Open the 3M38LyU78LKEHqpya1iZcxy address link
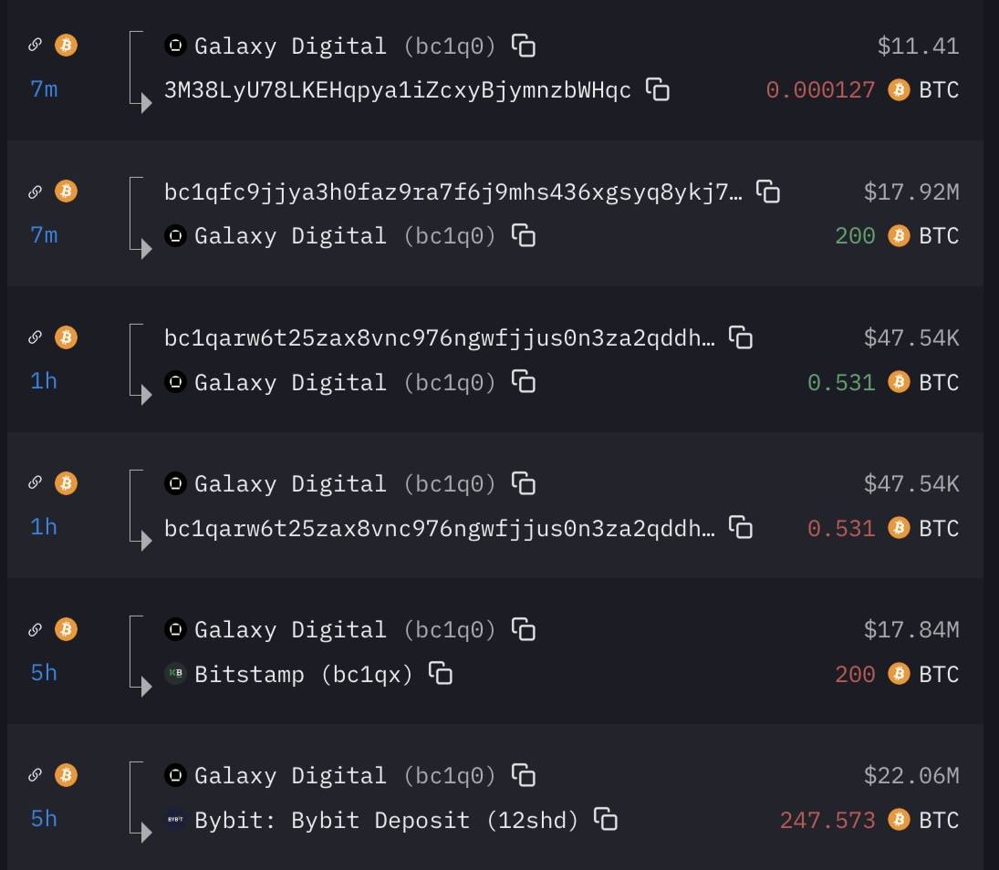This screenshot has height=870, width=999. pyautogui.click(x=398, y=90)
